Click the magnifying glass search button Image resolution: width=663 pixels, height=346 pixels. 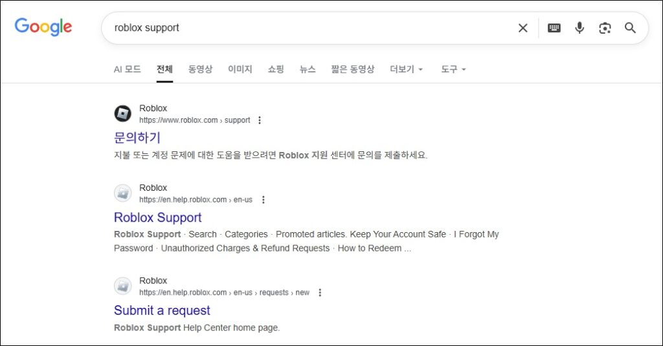[630, 28]
